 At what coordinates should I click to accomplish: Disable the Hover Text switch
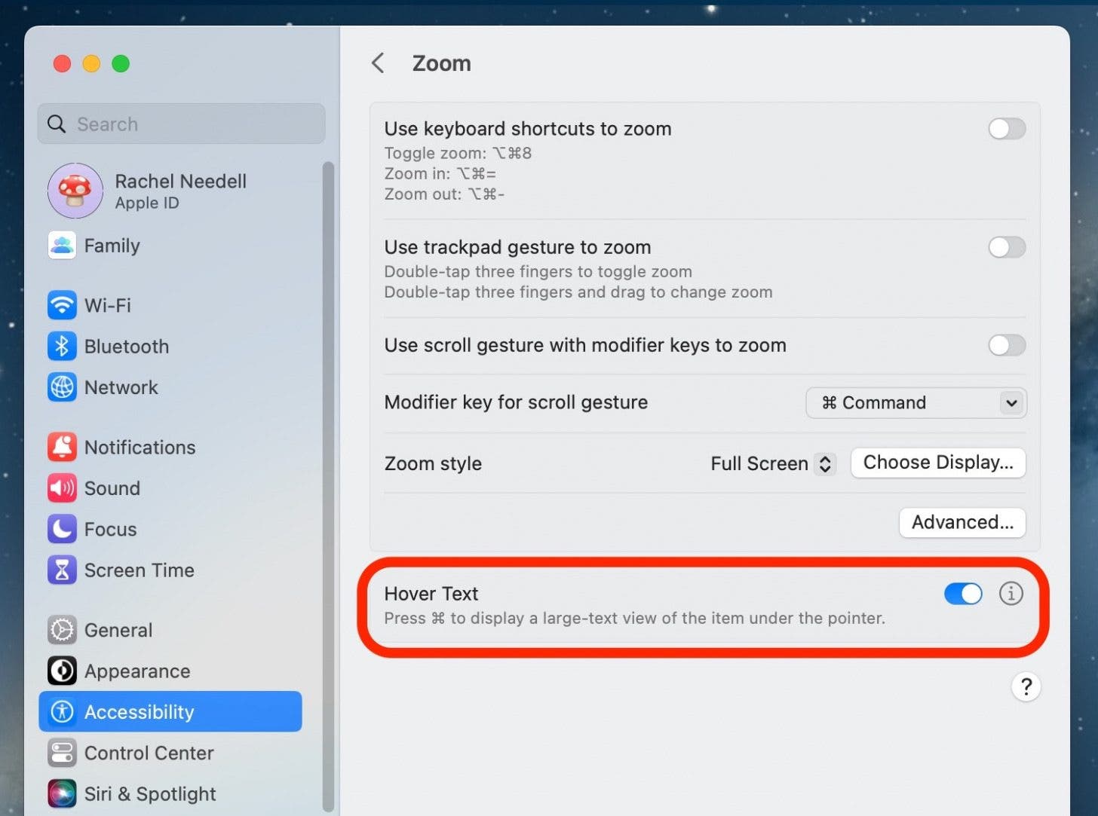(963, 594)
